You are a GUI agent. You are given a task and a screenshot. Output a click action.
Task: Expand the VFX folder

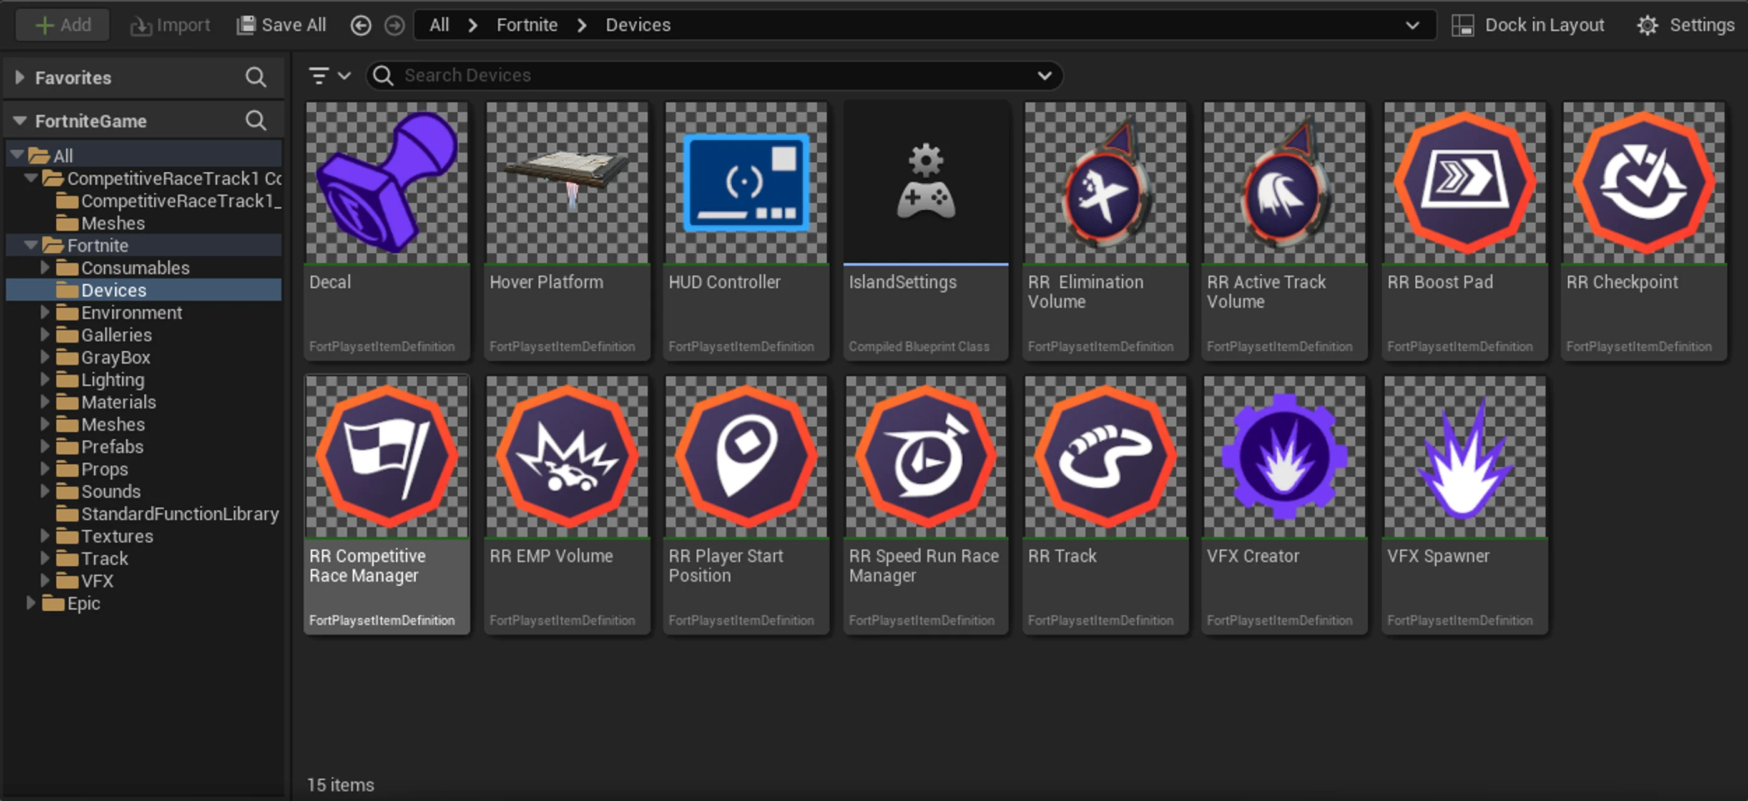point(45,581)
